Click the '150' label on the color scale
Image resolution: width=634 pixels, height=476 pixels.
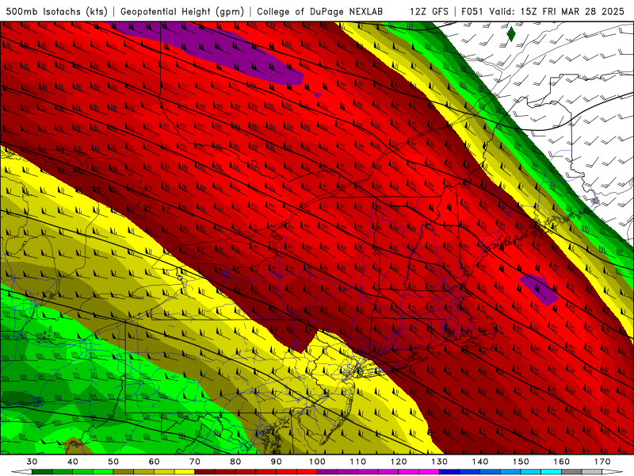point(521,462)
